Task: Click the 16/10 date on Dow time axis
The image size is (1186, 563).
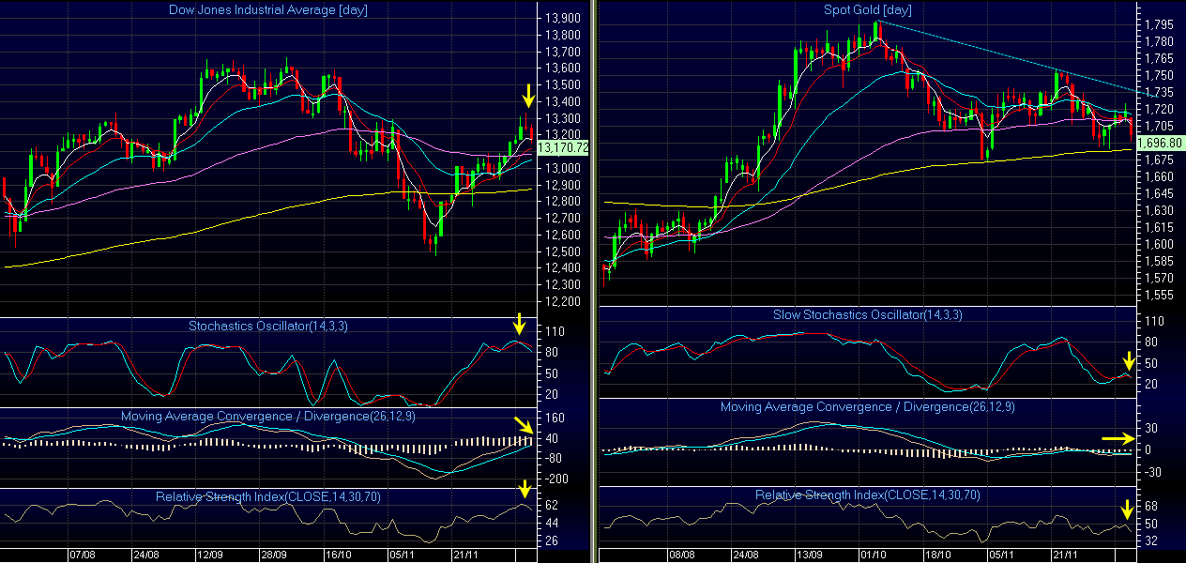Action: (337, 555)
